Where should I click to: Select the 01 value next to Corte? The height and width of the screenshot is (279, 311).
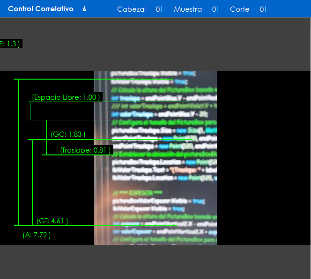[x=263, y=9]
